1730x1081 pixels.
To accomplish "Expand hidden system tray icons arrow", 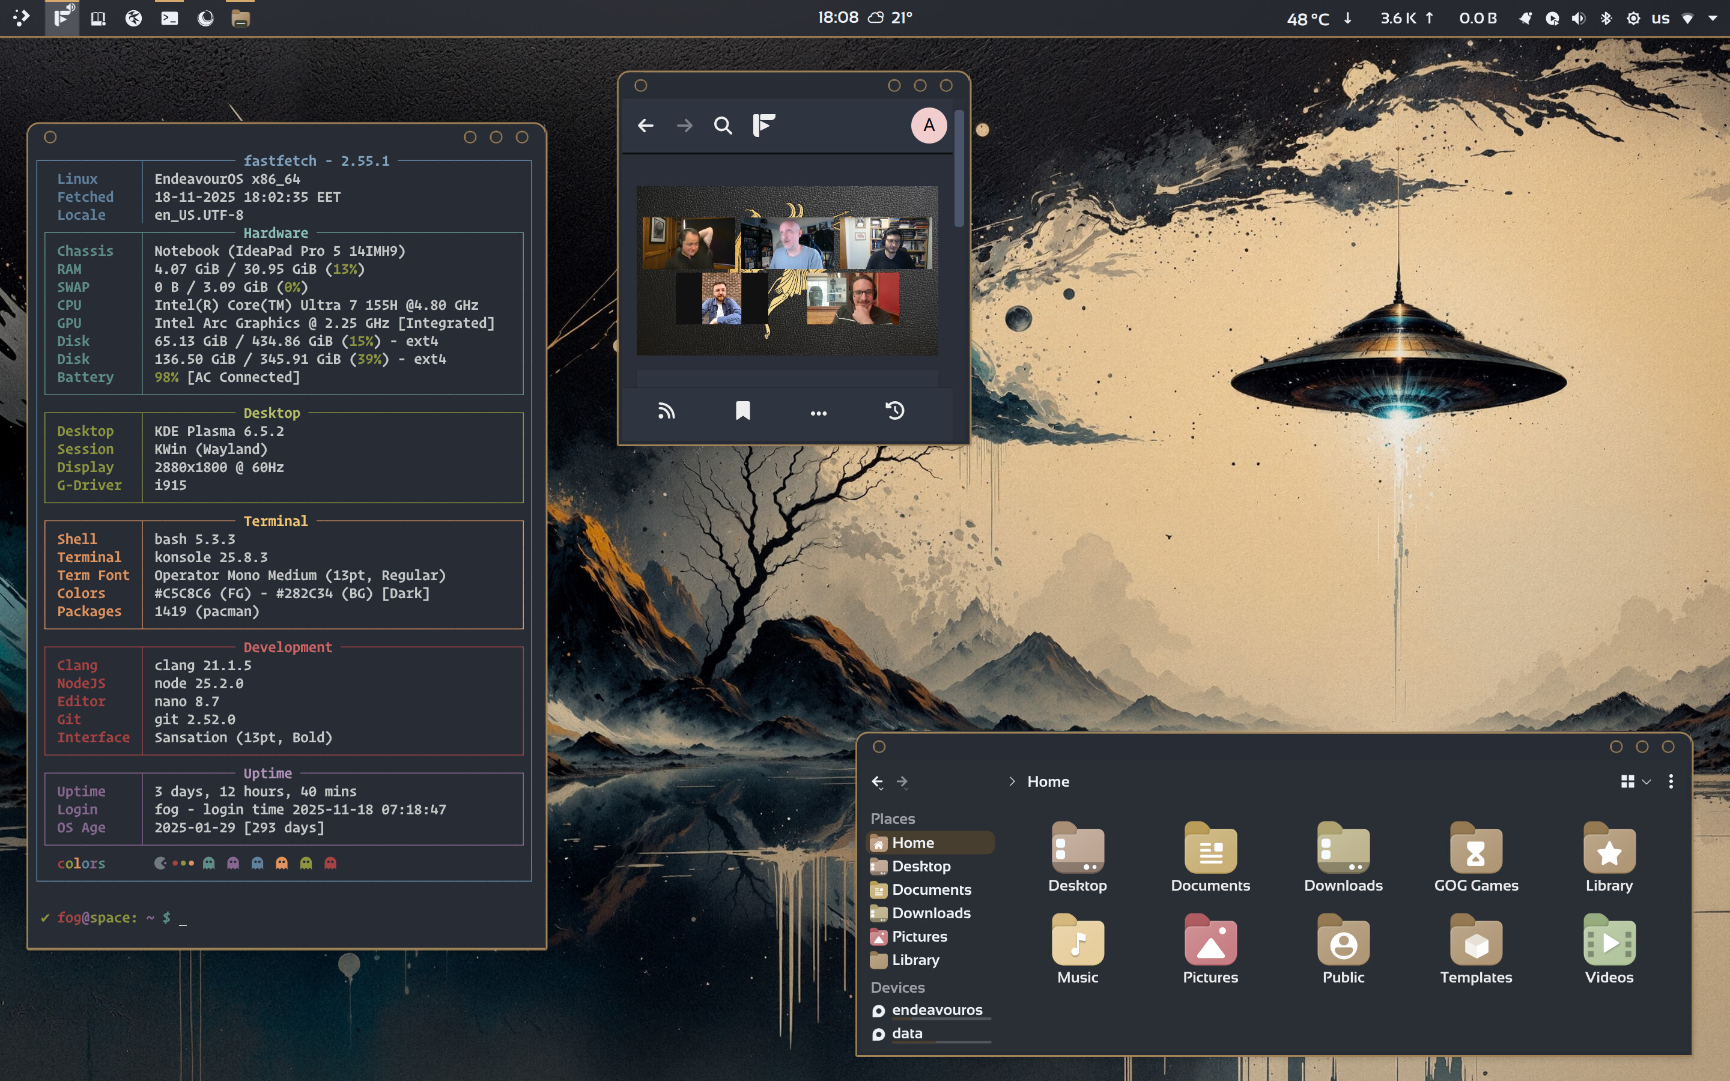I will pyautogui.click(x=1713, y=19).
